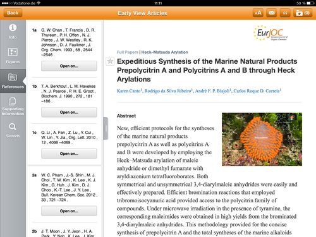Tap the panel divider handle
This screenshot has width=316, height=237.
[x=106, y=128]
